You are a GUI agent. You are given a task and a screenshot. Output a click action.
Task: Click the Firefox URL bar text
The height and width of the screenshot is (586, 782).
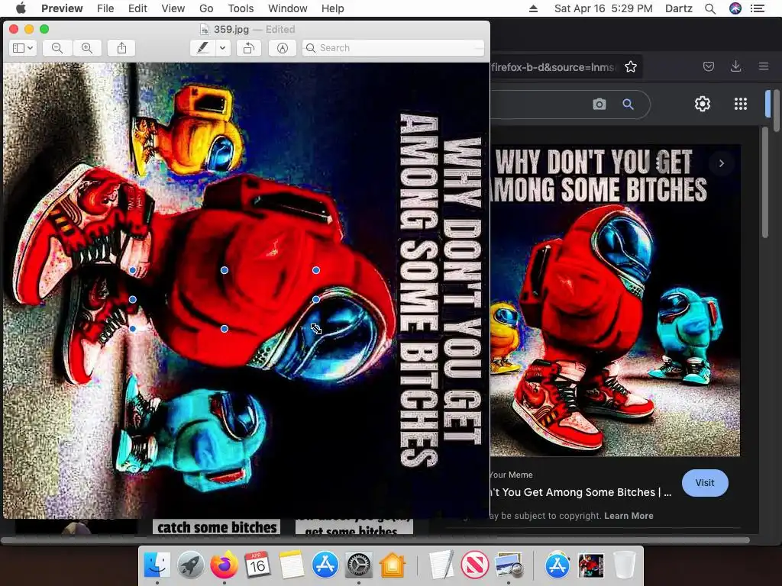click(553, 67)
